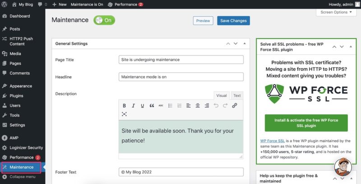Click the bulleted list icon
The height and width of the screenshot is (184, 361).
click(x=170, y=106)
